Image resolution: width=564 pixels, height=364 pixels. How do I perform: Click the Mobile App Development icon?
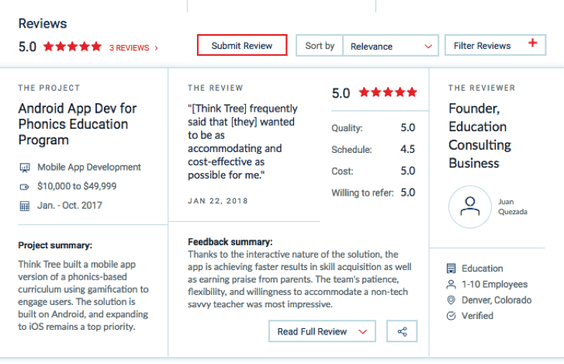[x=24, y=167]
